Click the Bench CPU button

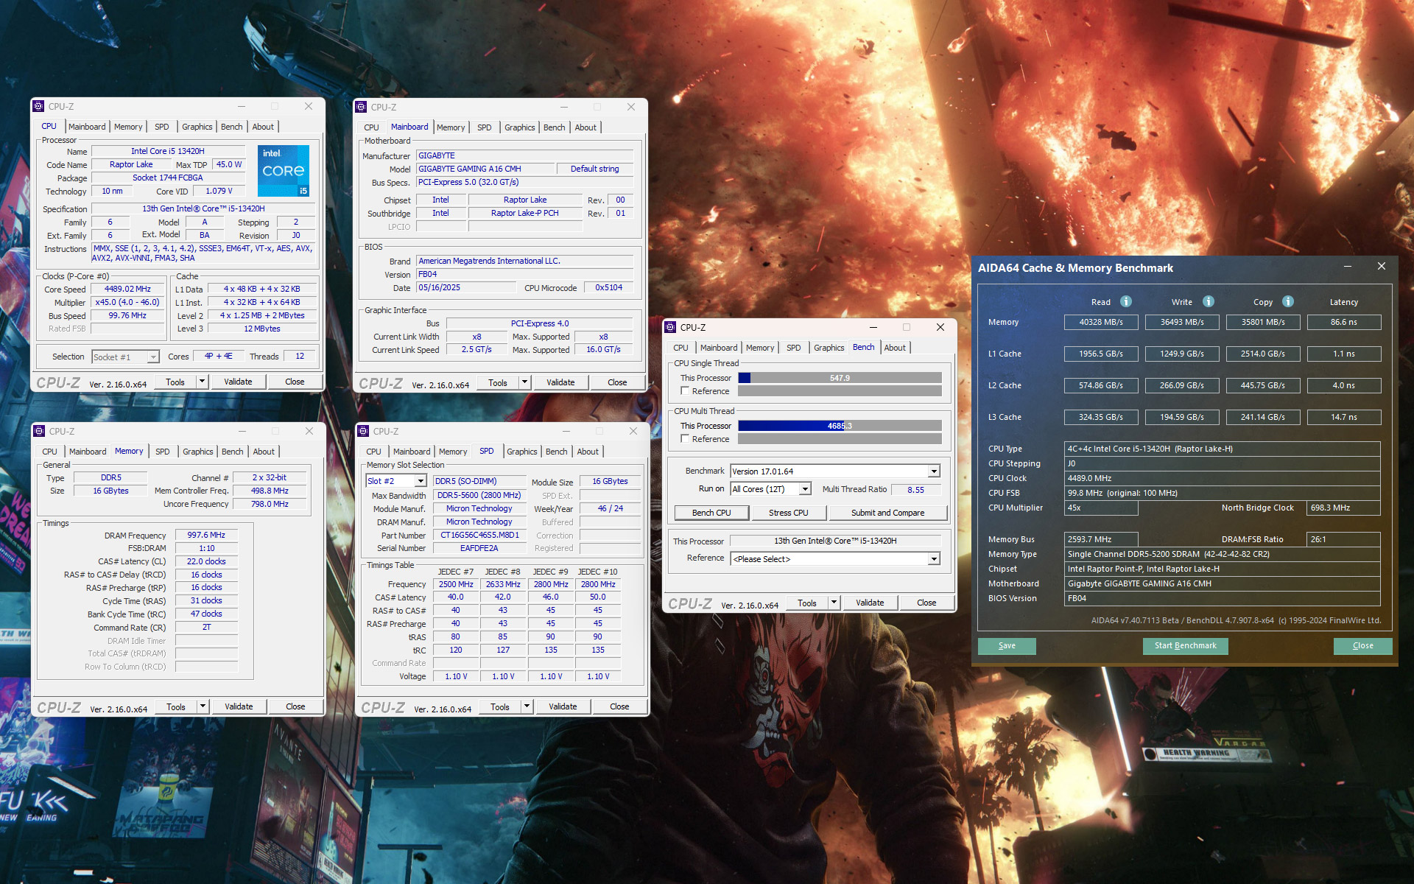click(x=711, y=513)
